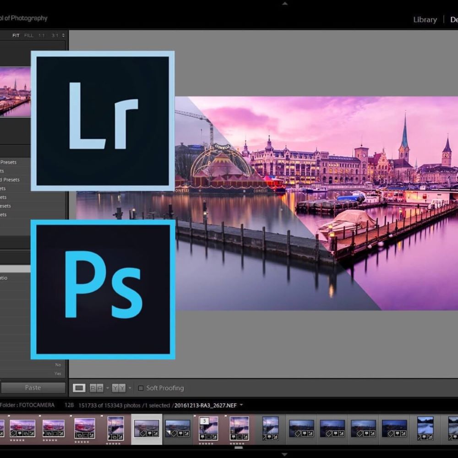The width and height of the screenshot is (458, 458).
Task: Set navigator zoom to 1:1
Action: [42, 35]
